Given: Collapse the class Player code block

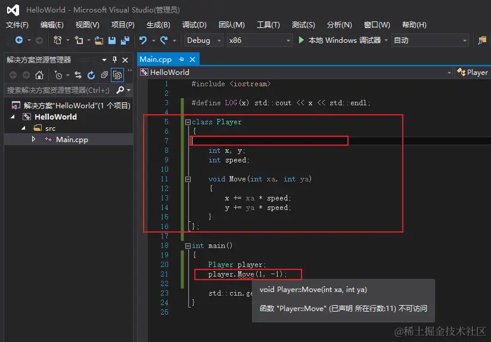Looking at the screenshot, I should (x=188, y=122).
